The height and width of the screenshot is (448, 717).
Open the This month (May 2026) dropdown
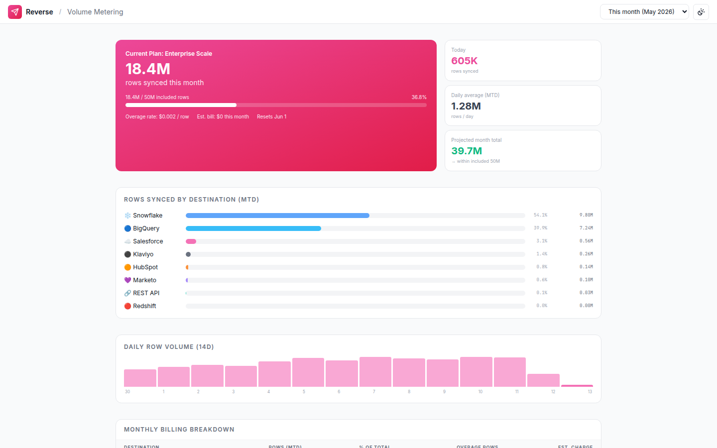pos(644,12)
